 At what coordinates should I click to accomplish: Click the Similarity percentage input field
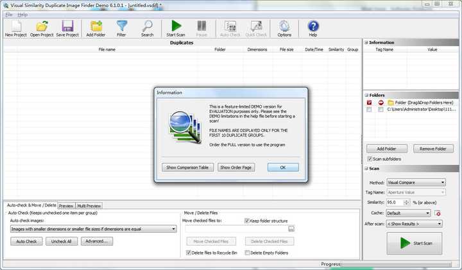(395, 202)
